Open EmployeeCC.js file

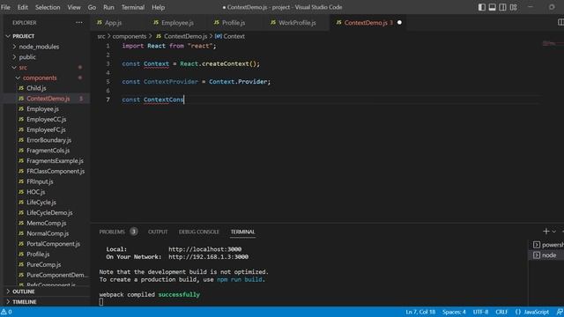coord(46,120)
